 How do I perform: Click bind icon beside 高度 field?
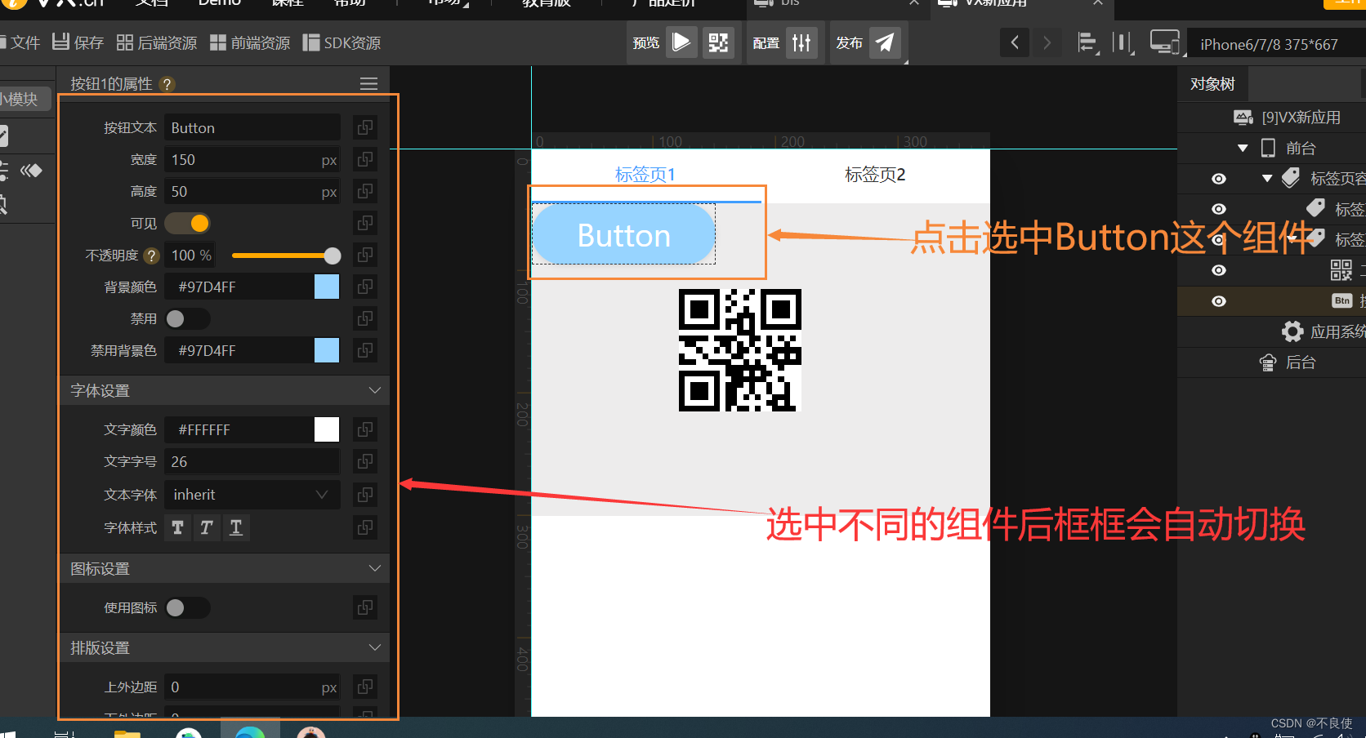[x=365, y=191]
